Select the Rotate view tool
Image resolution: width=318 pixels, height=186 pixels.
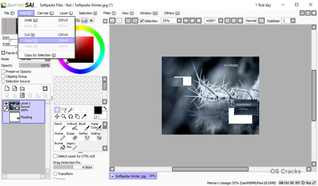70,116
